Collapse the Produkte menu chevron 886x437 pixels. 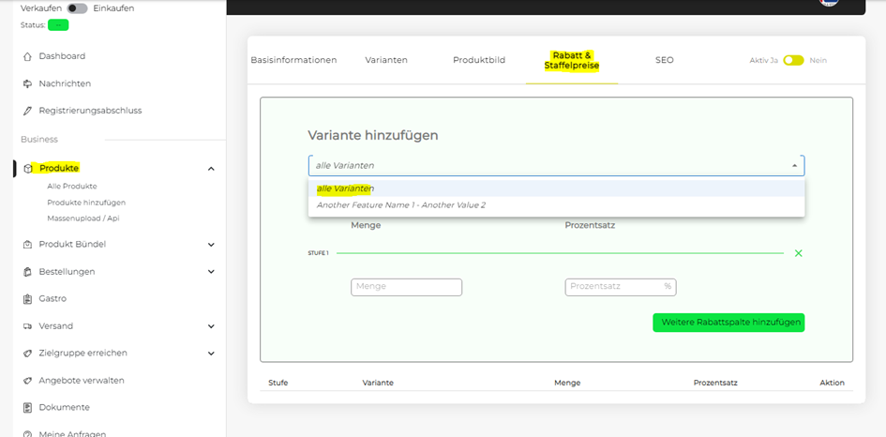tap(211, 169)
